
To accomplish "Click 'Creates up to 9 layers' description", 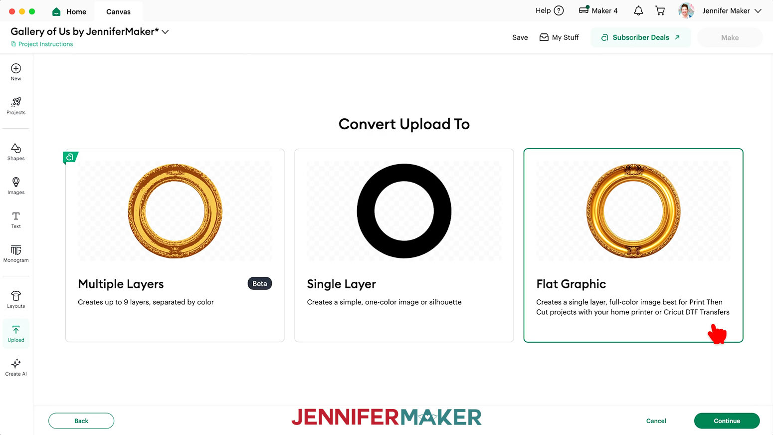I will (x=146, y=302).
